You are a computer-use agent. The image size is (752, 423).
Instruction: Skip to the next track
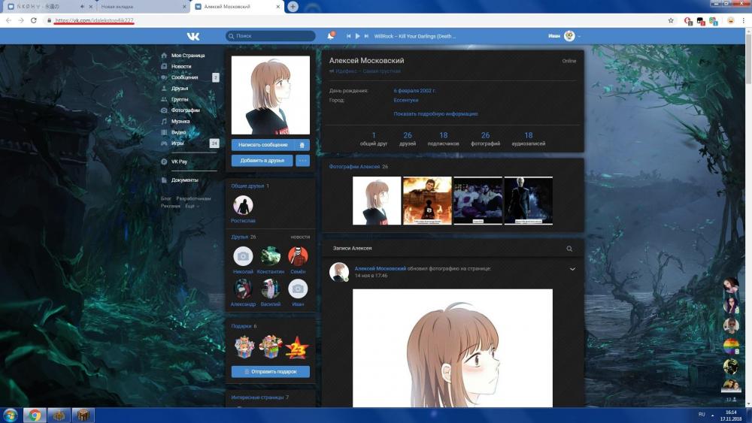(x=366, y=36)
